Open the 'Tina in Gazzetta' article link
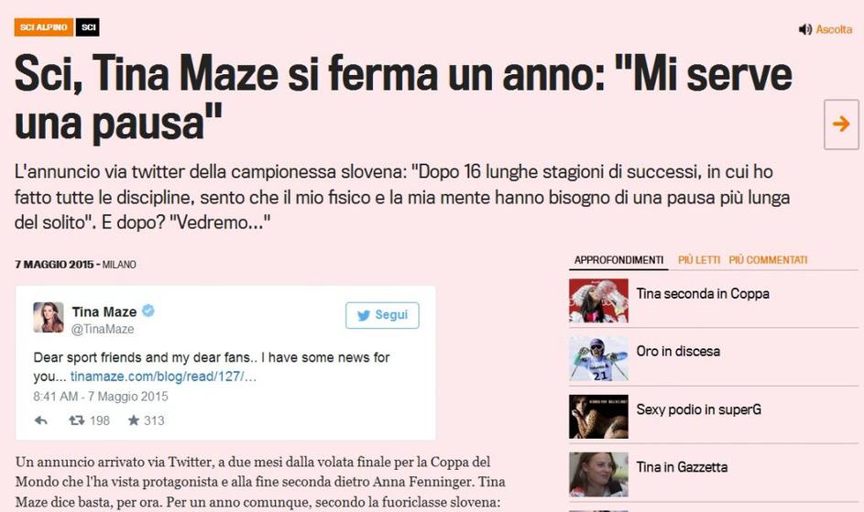Image resolution: width=864 pixels, height=512 pixels. [x=682, y=467]
